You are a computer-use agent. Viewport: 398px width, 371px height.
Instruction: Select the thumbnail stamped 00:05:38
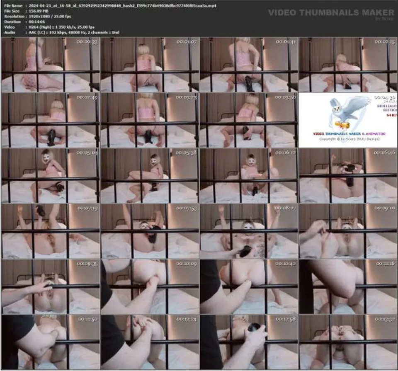150,176
